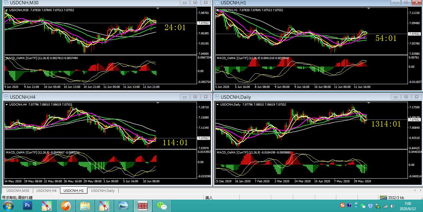Click the 3532/3 kb connection status indicator
The image size is (423, 212).
point(392,197)
